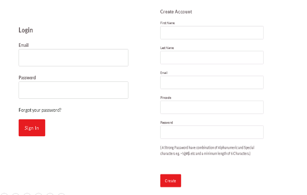Click the Pincode label

pyautogui.click(x=166, y=98)
